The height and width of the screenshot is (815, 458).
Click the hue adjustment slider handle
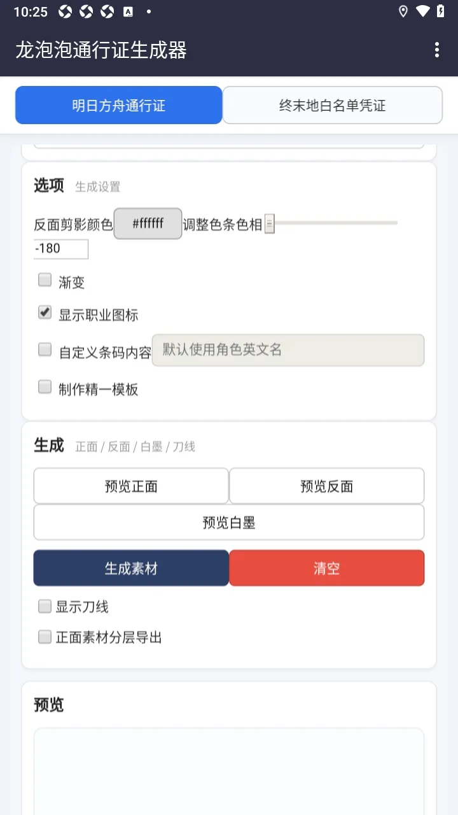coord(270,223)
